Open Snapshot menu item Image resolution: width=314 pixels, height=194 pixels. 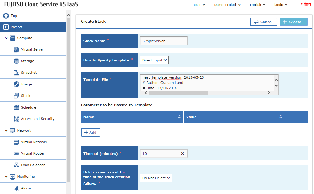point(29,73)
